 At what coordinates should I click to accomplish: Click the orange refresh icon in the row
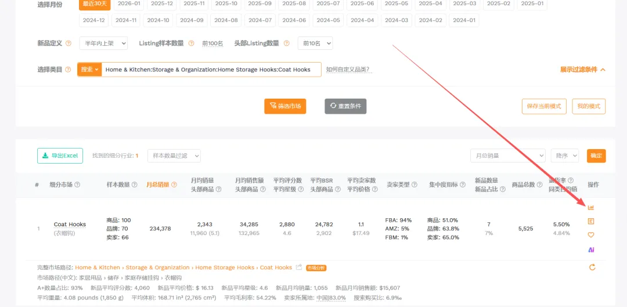click(592, 268)
